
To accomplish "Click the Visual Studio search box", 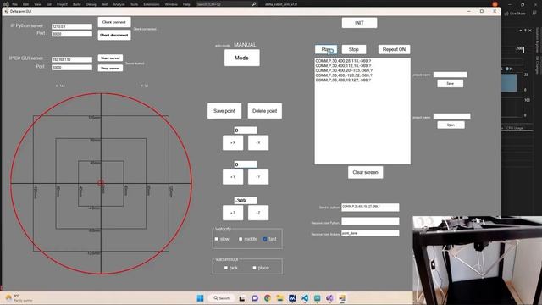I will tap(226, 4).
